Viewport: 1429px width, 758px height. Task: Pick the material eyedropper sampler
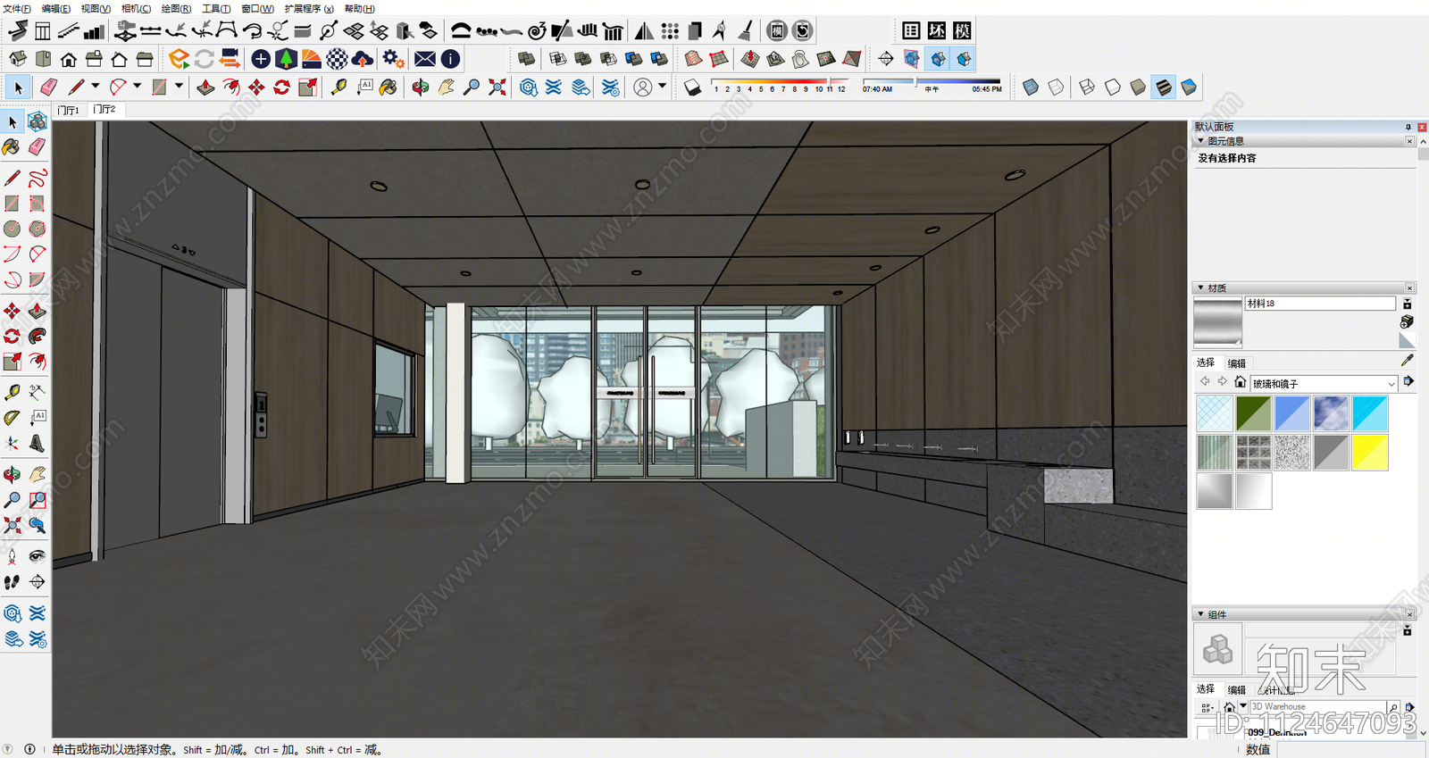[x=1408, y=360]
